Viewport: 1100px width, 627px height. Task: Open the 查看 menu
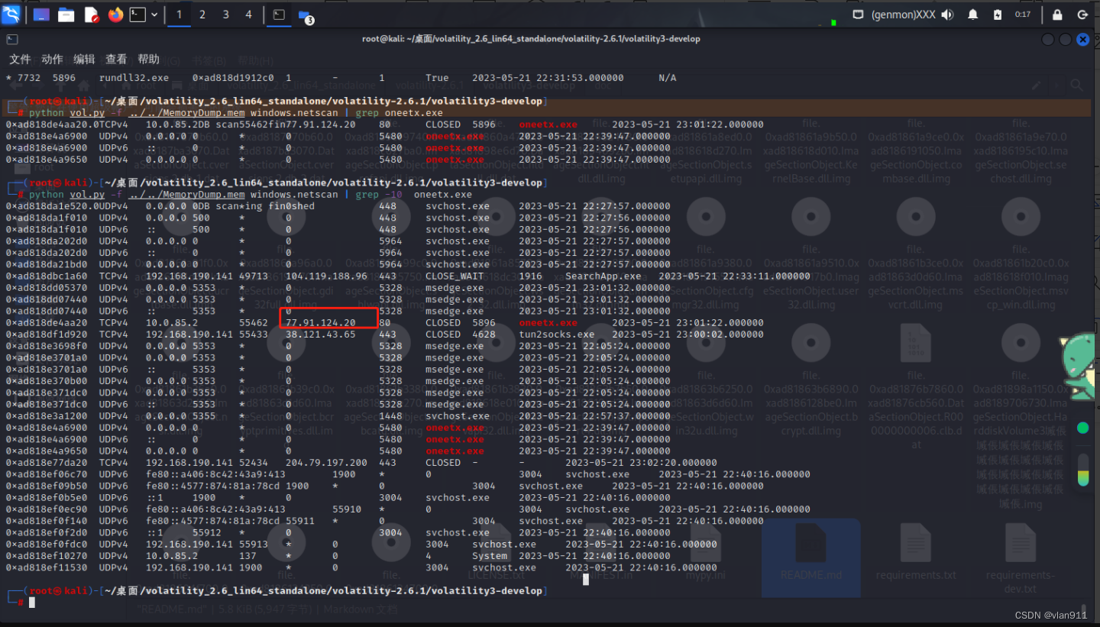pos(116,59)
